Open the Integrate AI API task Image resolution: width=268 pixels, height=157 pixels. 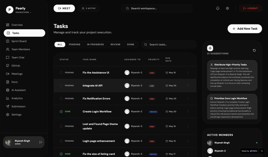(x=92, y=85)
